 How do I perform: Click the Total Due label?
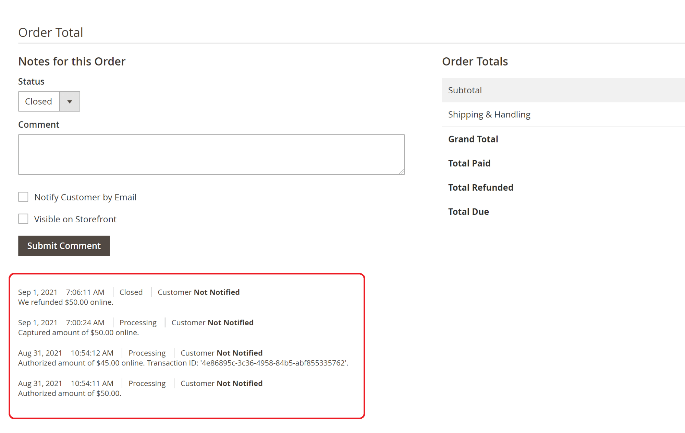(468, 212)
